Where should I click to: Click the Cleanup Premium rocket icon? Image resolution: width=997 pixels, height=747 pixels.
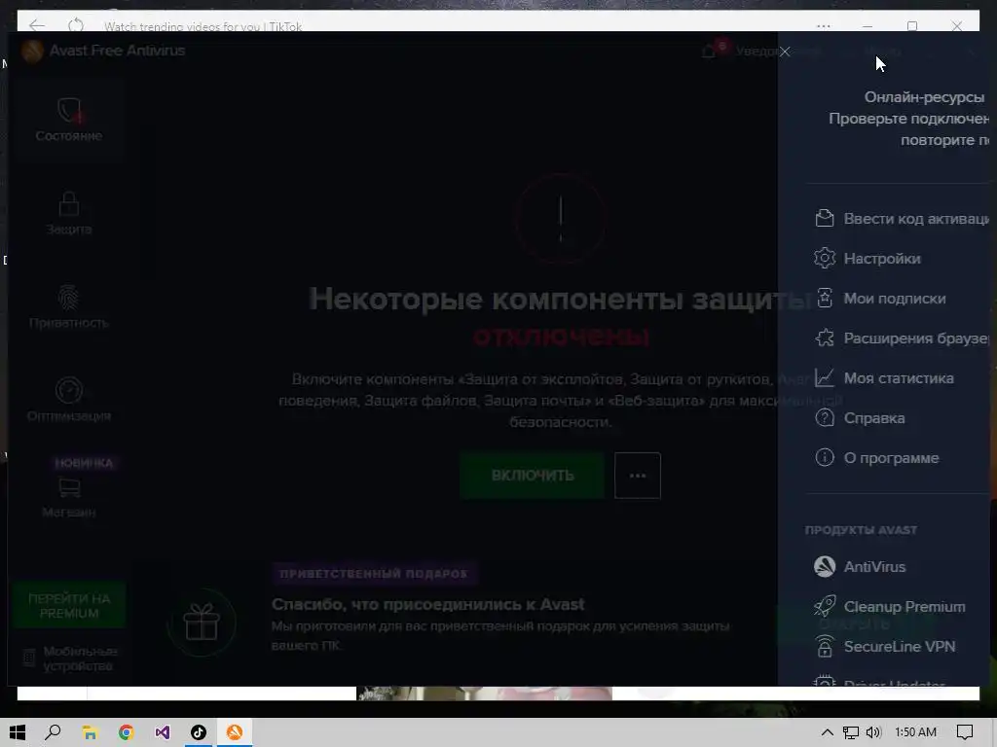click(825, 606)
